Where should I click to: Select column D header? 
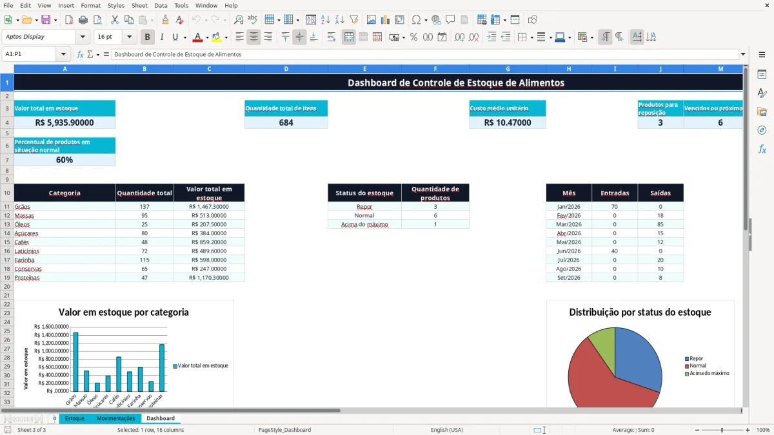(x=286, y=69)
